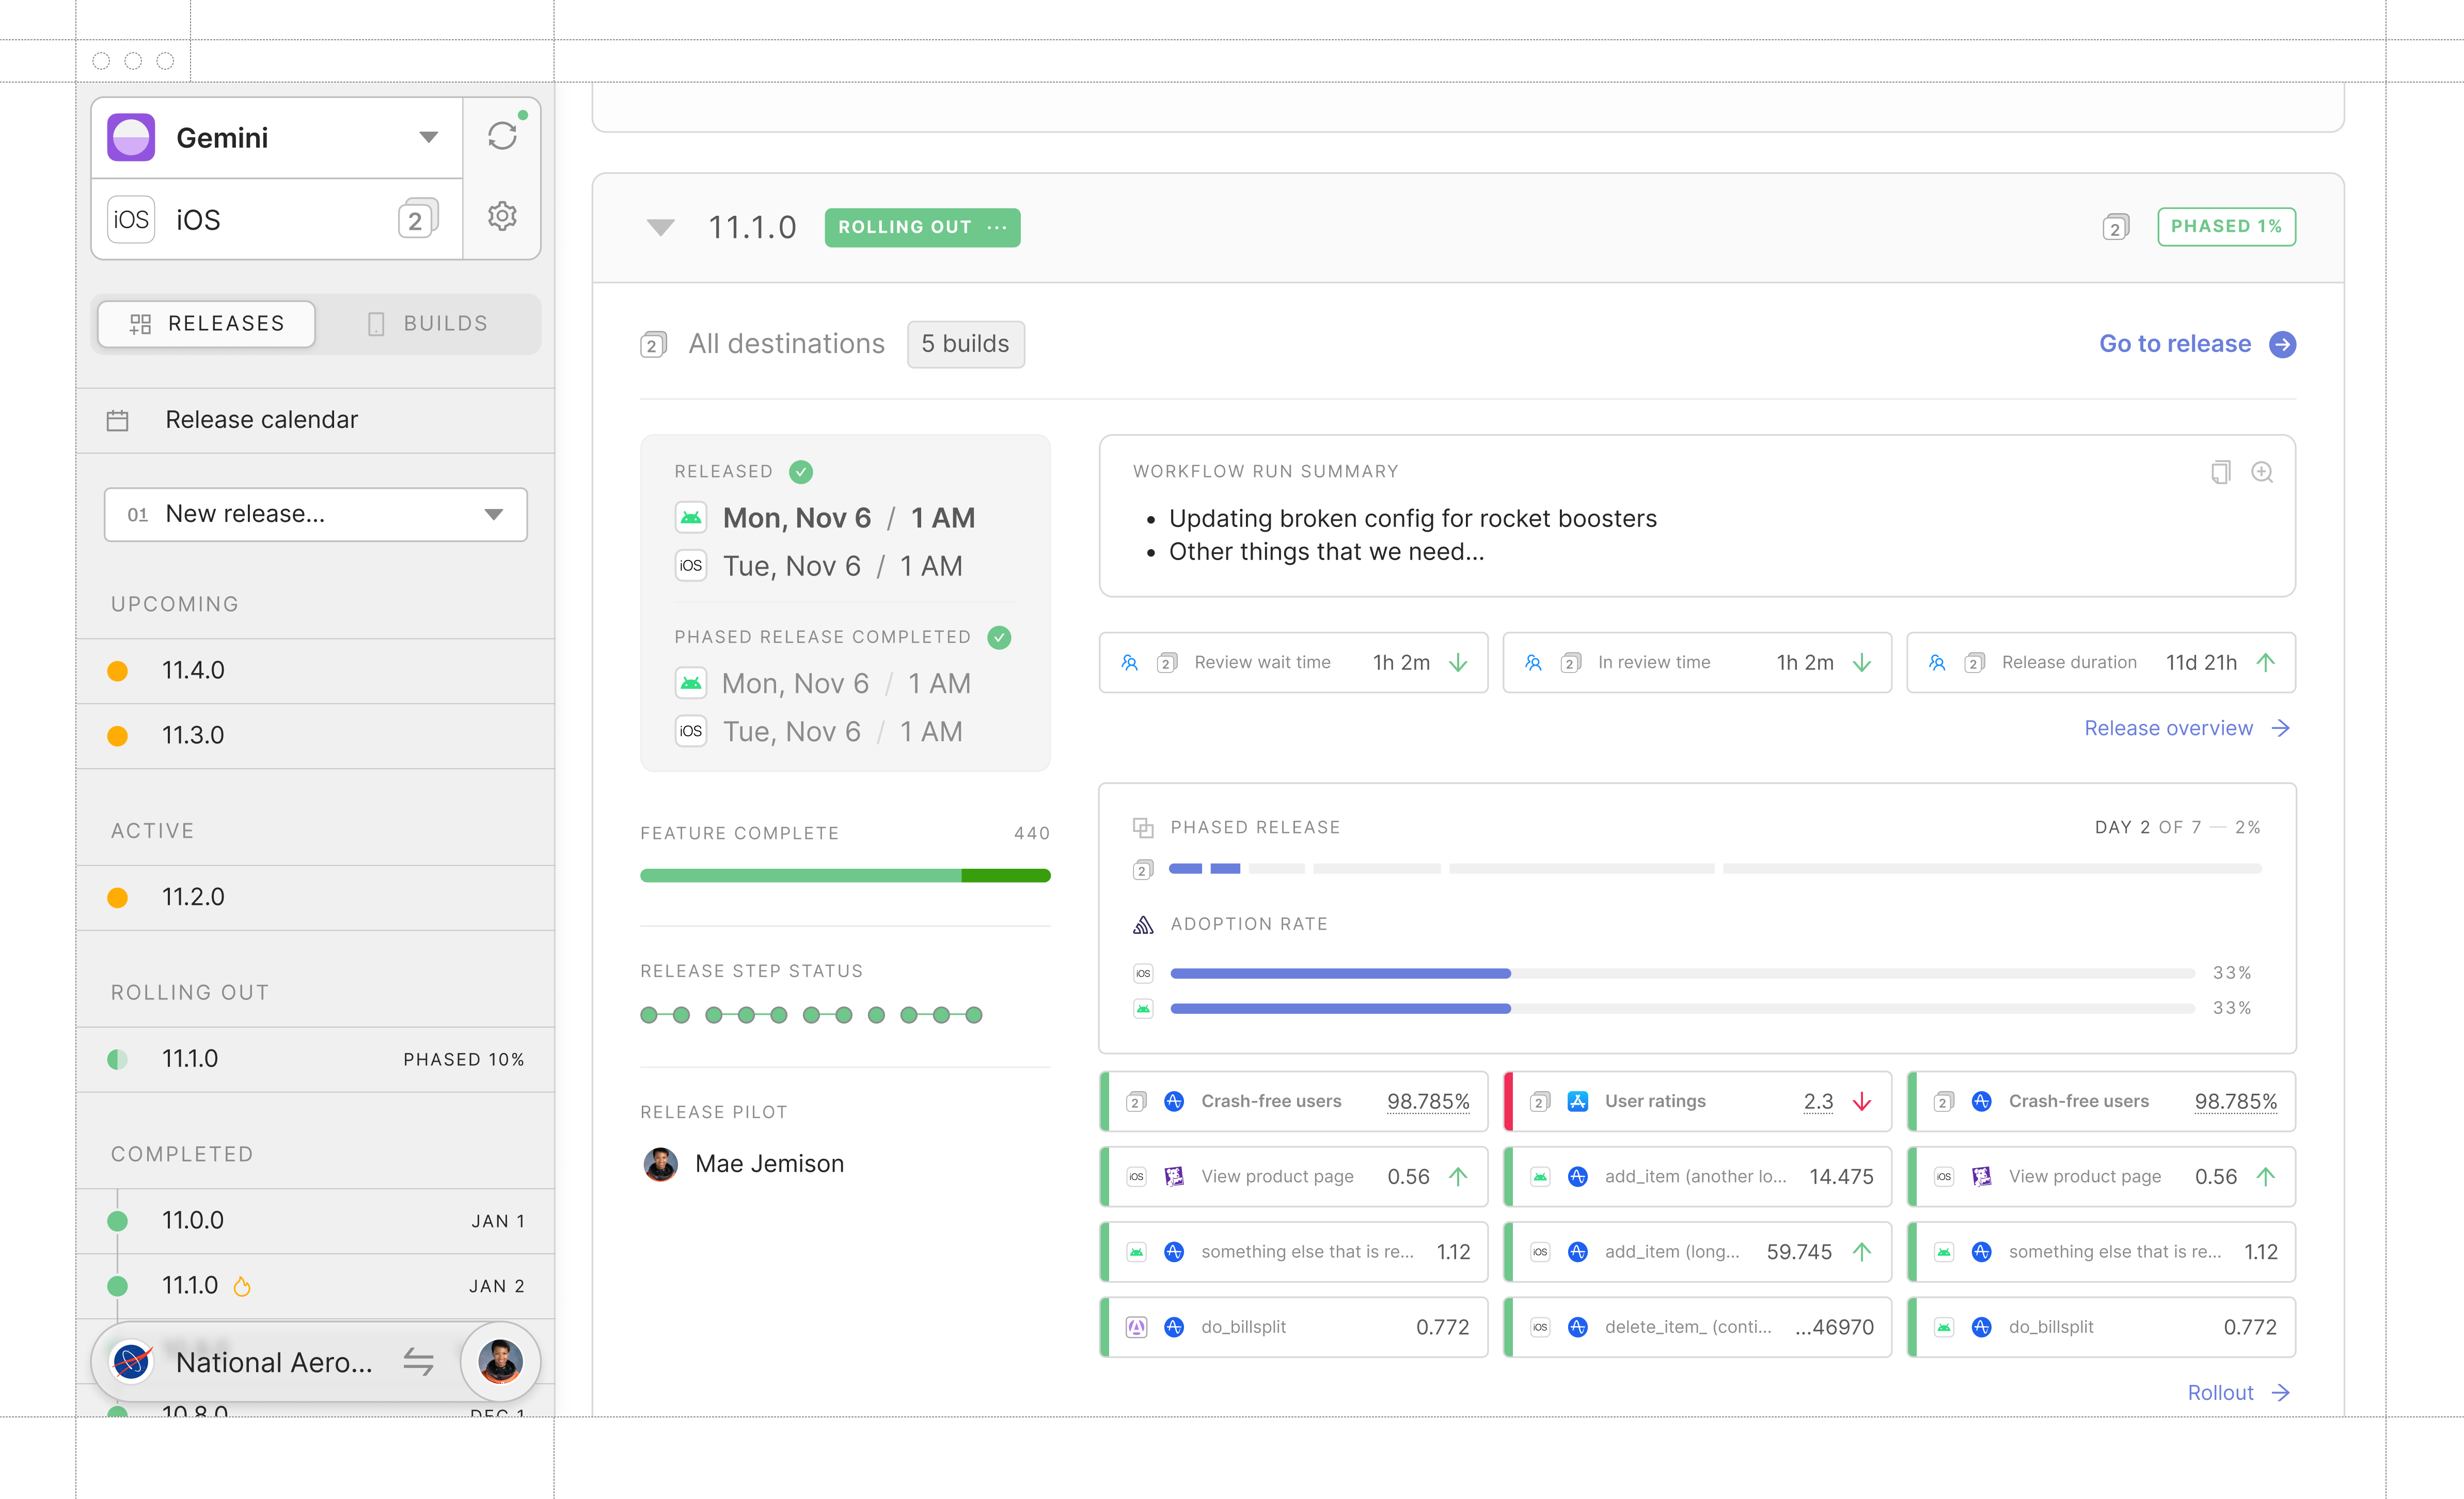The image size is (2464, 1499).
Task: Click Mae Jemison's release pilot avatar
Action: click(x=660, y=1163)
